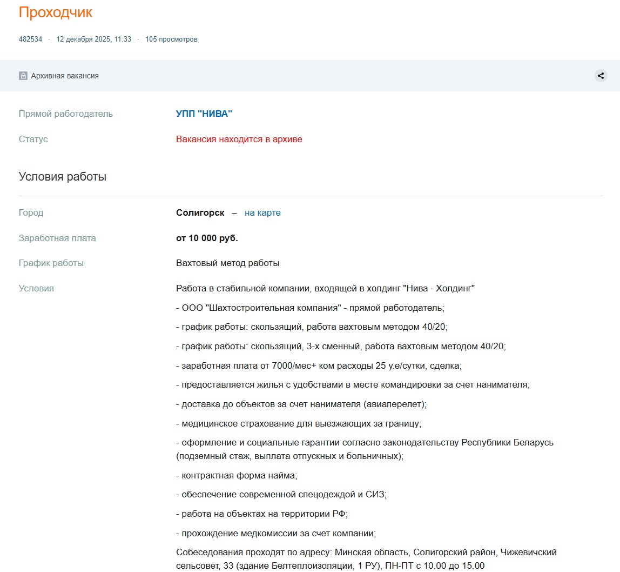
Task: Click the Вахтовый метод работы schedule text
Action: [x=228, y=263]
